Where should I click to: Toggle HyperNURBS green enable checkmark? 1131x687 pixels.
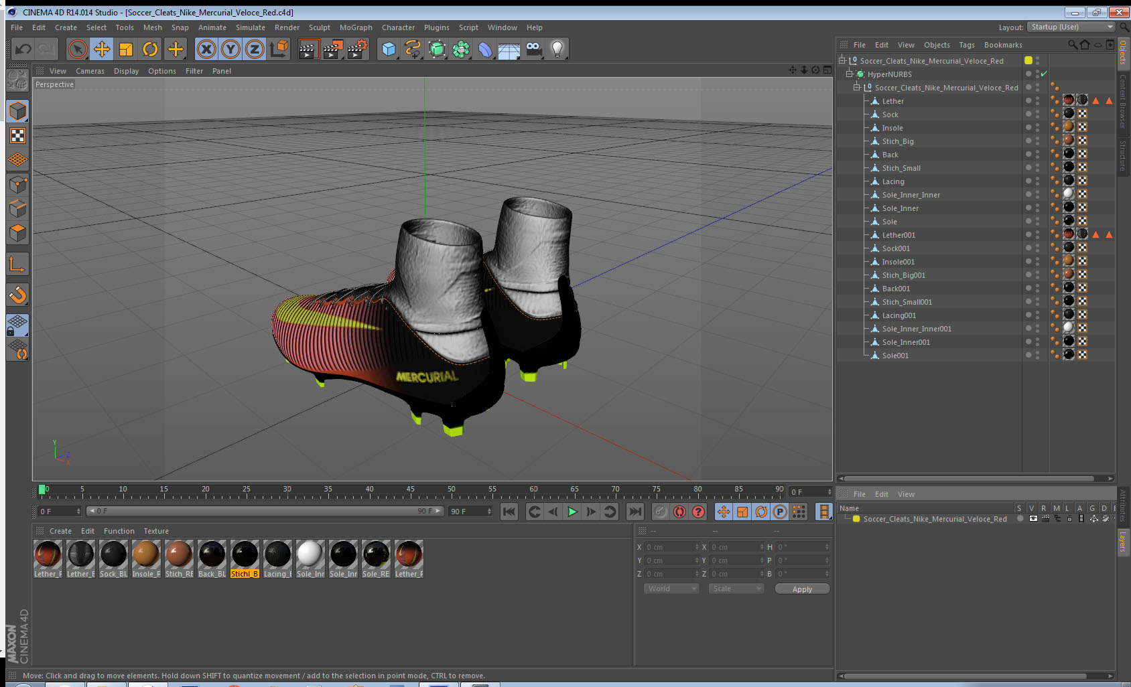point(1044,74)
